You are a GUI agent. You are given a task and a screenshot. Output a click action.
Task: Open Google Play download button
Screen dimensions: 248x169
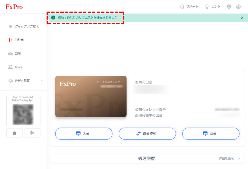coord(32,133)
